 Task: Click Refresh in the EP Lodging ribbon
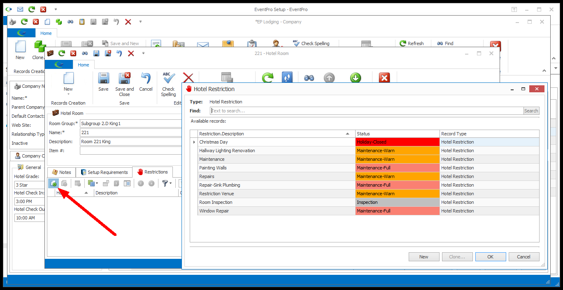[412, 43]
